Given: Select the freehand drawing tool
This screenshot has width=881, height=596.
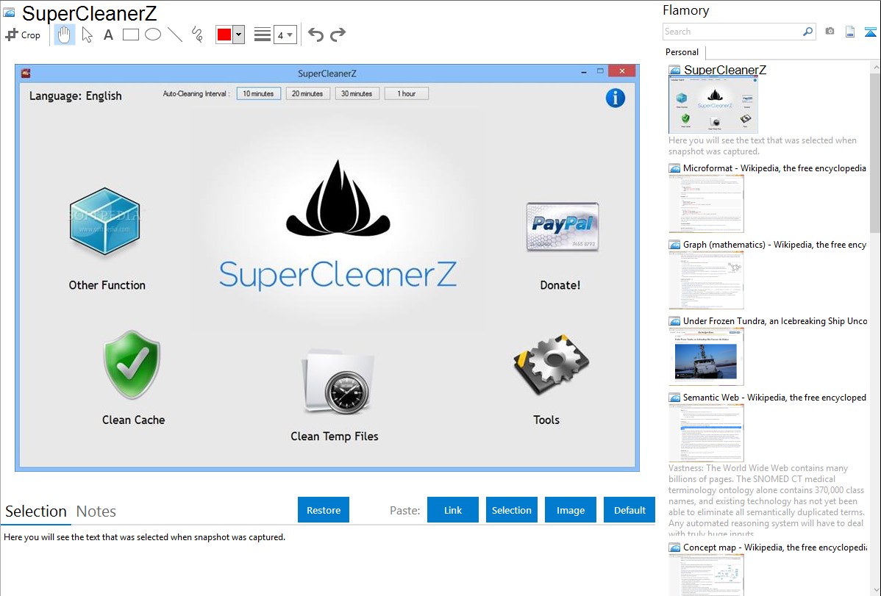Looking at the screenshot, I should pyautogui.click(x=196, y=35).
